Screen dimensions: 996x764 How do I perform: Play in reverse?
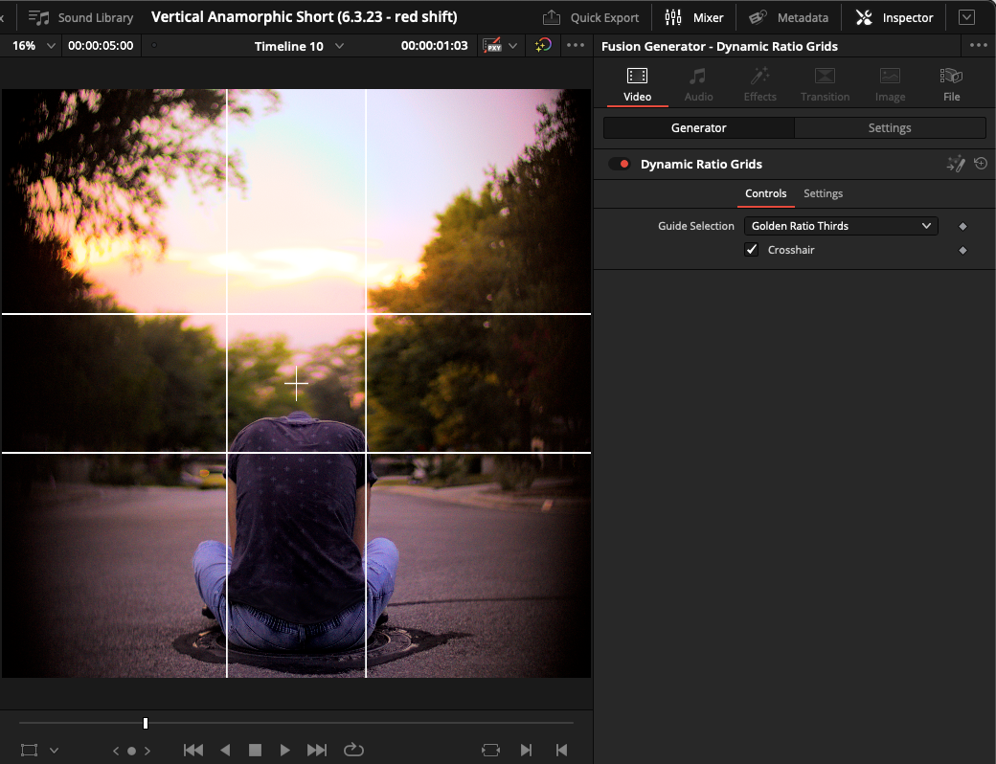pyautogui.click(x=225, y=750)
